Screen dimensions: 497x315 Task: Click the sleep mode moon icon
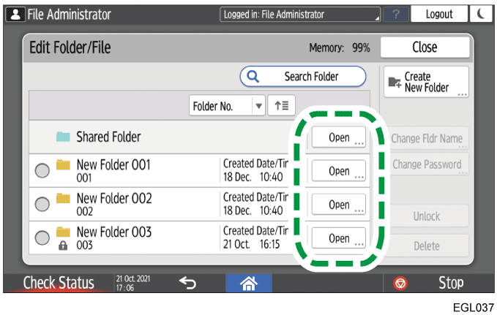pyautogui.click(x=482, y=14)
